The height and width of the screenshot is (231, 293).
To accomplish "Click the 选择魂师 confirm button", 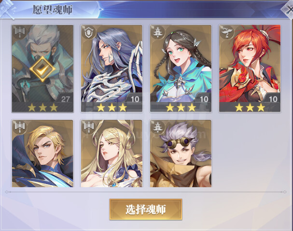I will (146, 209).
